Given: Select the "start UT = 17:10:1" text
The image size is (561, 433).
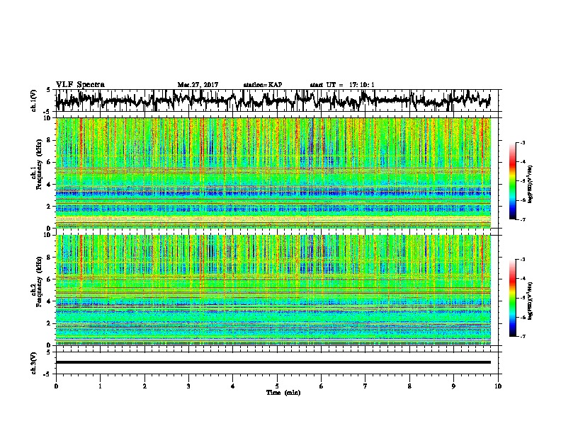Looking at the screenshot, I should click(342, 85).
